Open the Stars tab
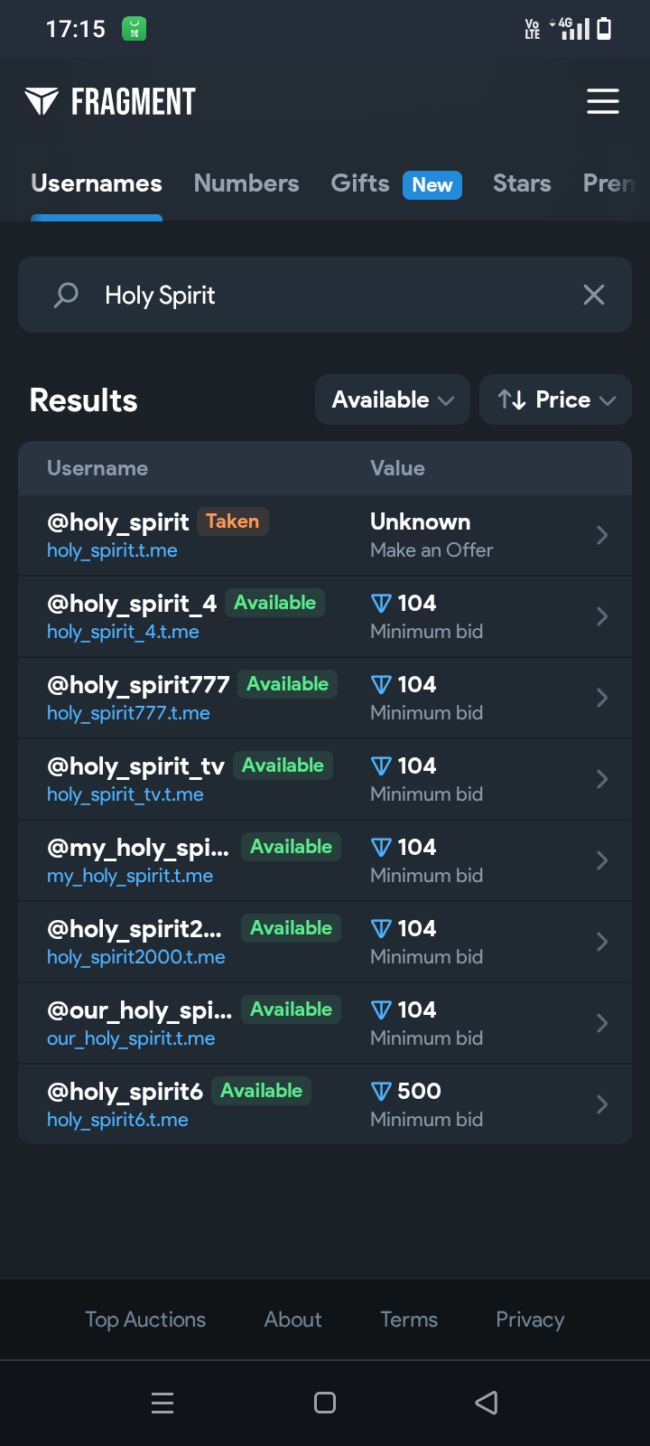The height and width of the screenshot is (1446, 650). [x=522, y=183]
